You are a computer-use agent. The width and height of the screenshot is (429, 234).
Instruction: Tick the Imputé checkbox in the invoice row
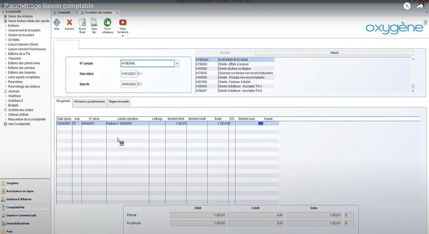pos(268,123)
